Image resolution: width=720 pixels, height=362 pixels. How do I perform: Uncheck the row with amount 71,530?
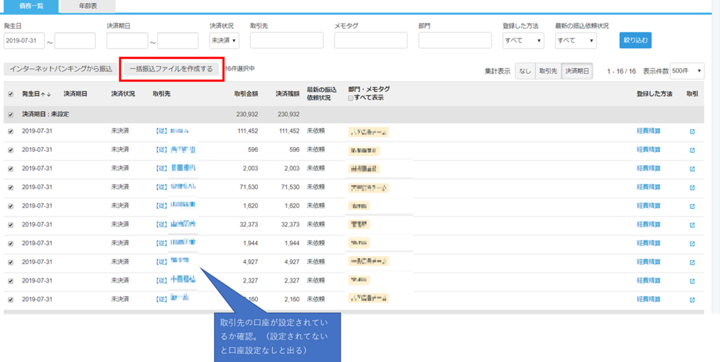point(10,187)
